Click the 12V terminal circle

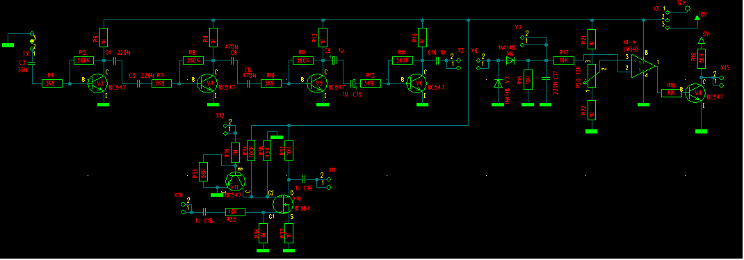coord(687,9)
